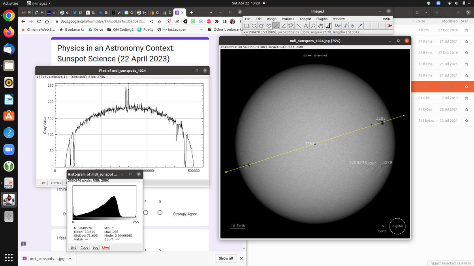Open the Activities overview
474x266 pixels.
(11, 3)
